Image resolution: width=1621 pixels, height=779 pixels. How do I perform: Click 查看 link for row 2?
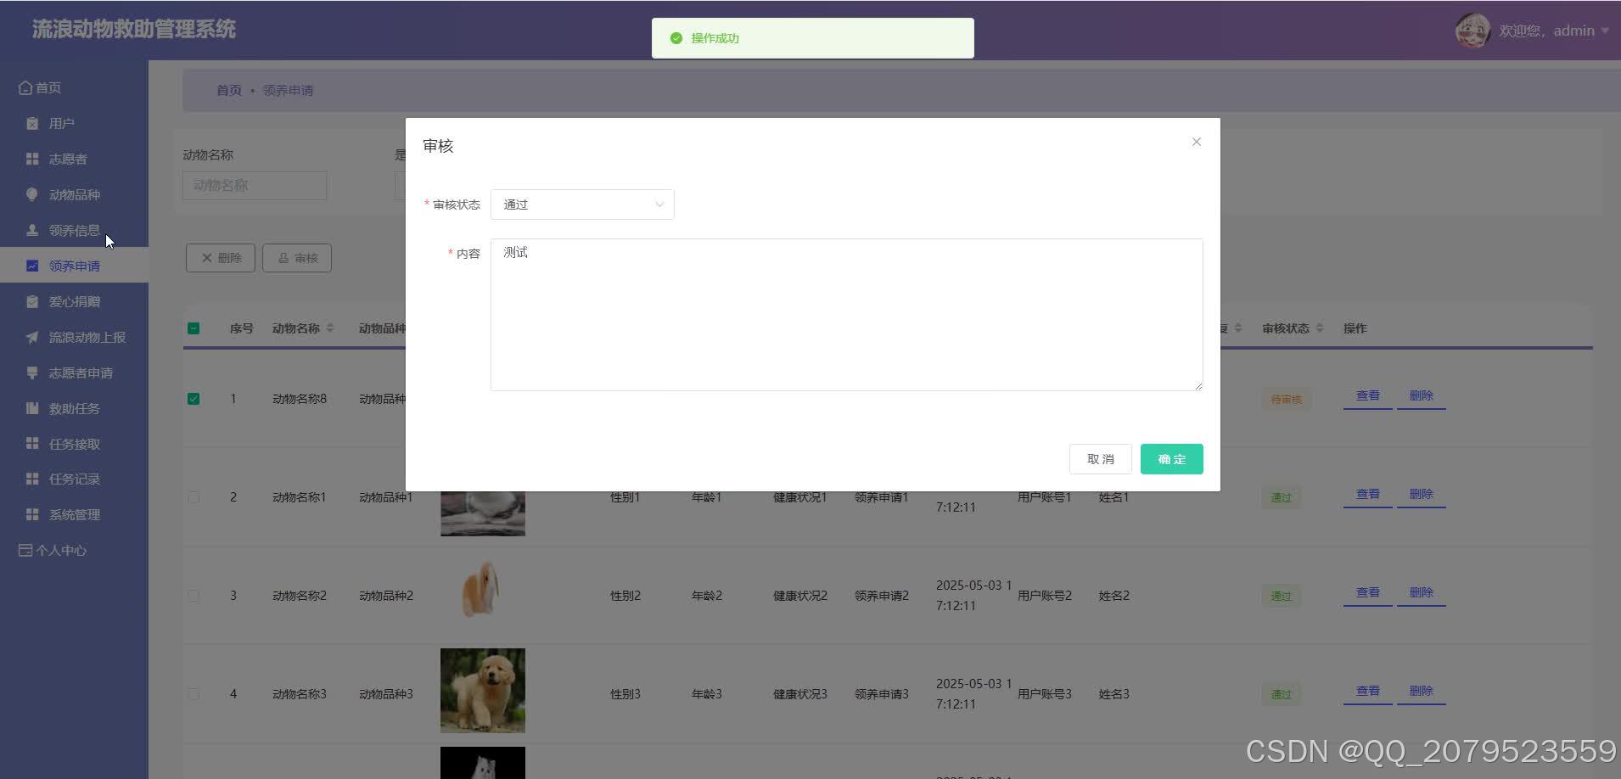click(x=1366, y=493)
